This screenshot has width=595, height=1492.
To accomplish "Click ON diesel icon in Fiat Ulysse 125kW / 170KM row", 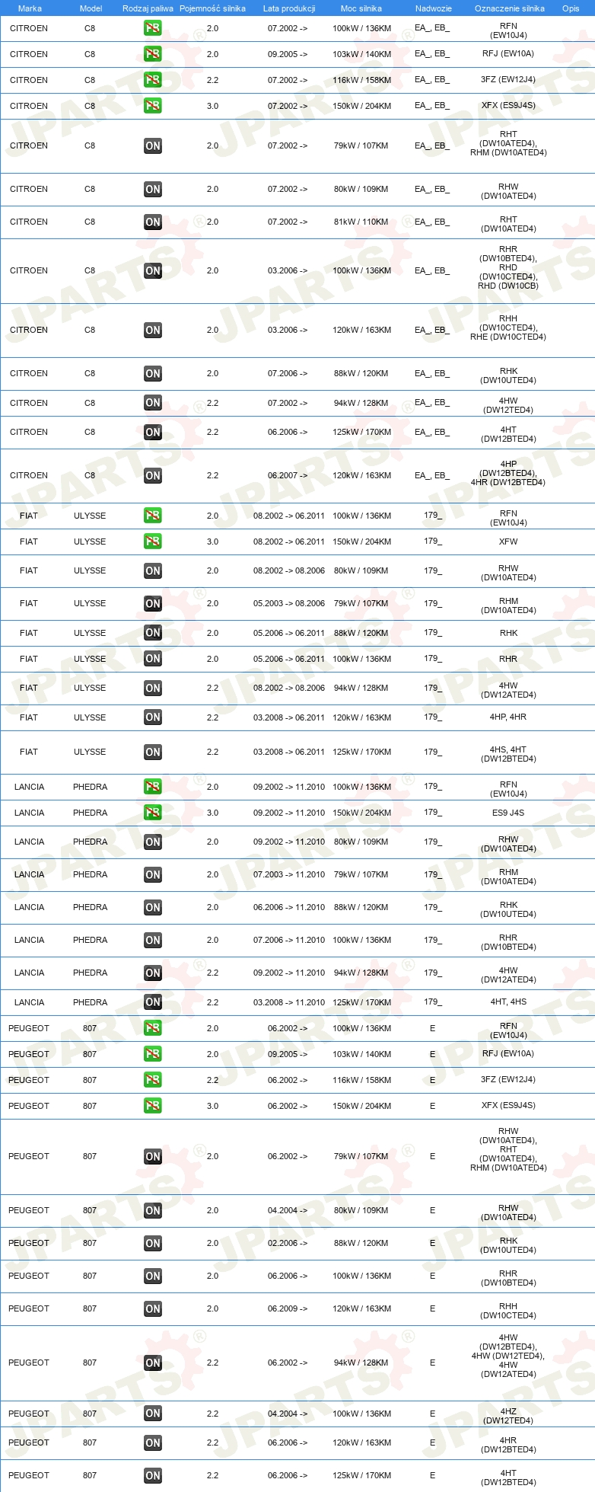I will [x=153, y=752].
